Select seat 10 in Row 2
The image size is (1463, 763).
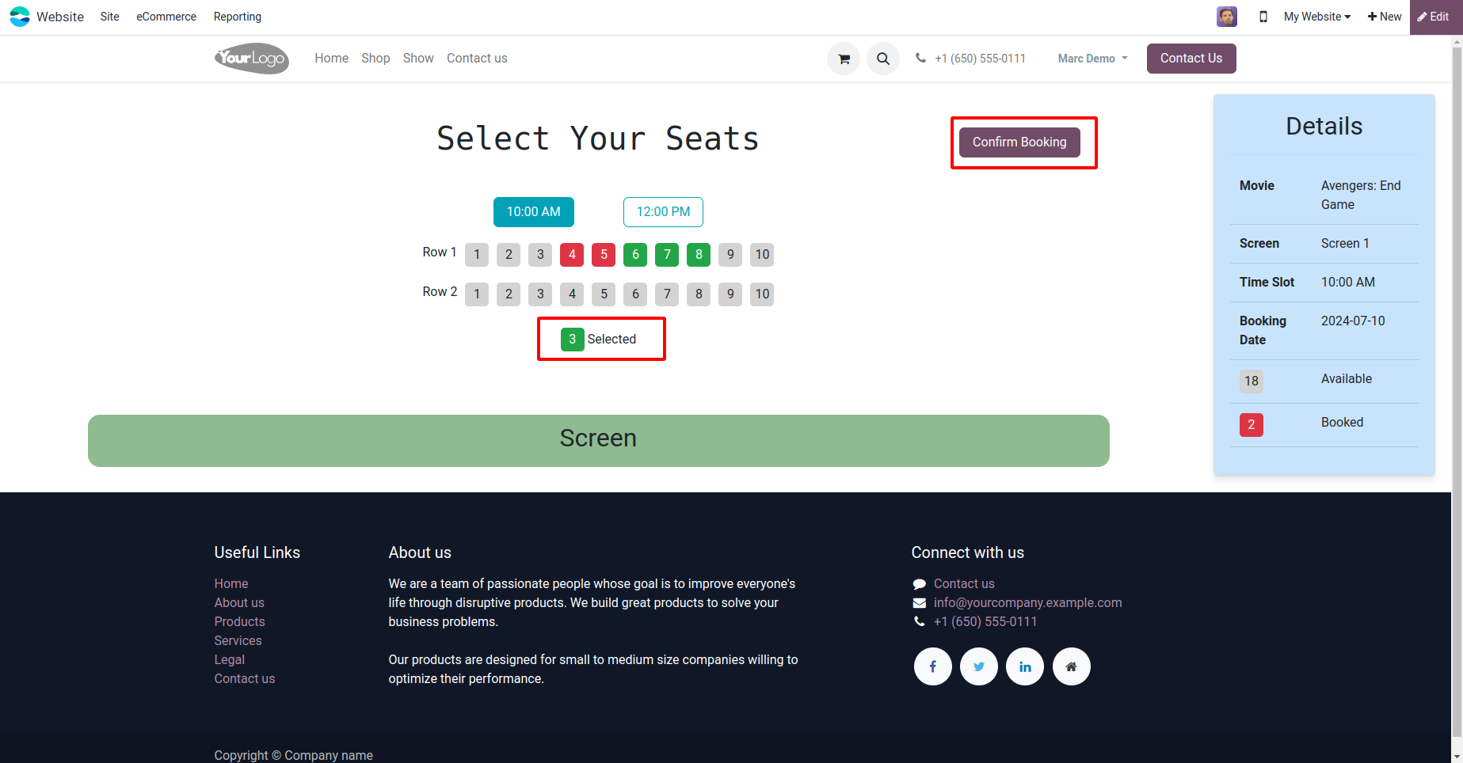click(762, 294)
